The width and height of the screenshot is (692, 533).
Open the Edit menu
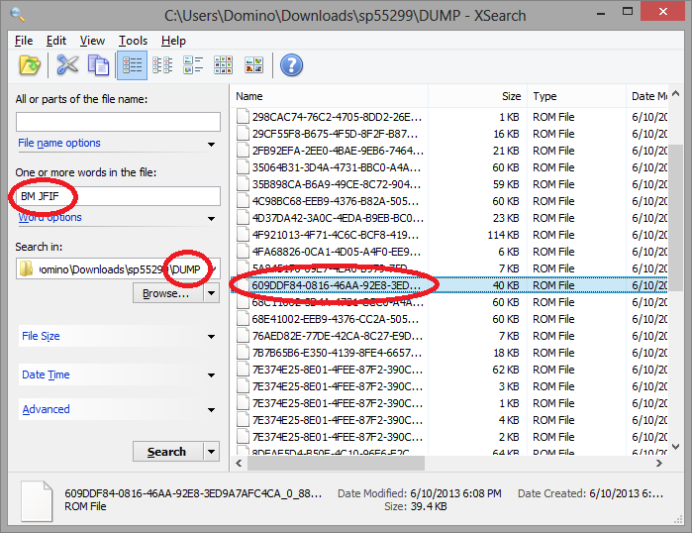tap(56, 41)
